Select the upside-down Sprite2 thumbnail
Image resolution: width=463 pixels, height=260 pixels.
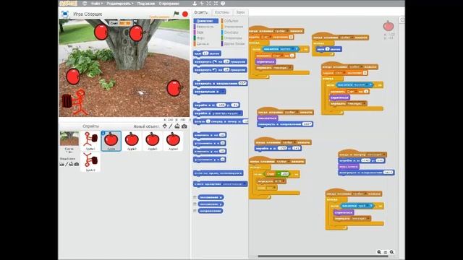click(x=90, y=162)
